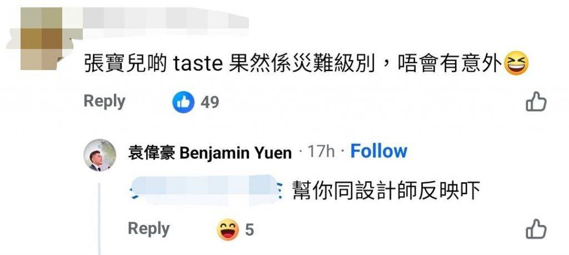Collapse the reply thread via vertical line

(x=99, y=219)
